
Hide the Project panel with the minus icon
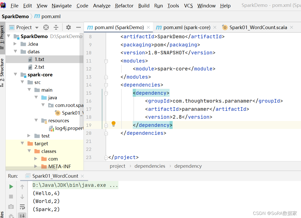pyautogui.click(x=77, y=27)
